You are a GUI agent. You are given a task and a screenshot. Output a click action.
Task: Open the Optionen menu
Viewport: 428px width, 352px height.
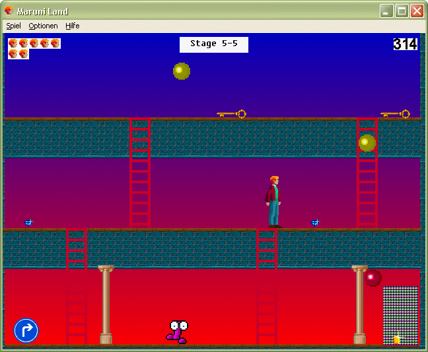tap(43, 26)
